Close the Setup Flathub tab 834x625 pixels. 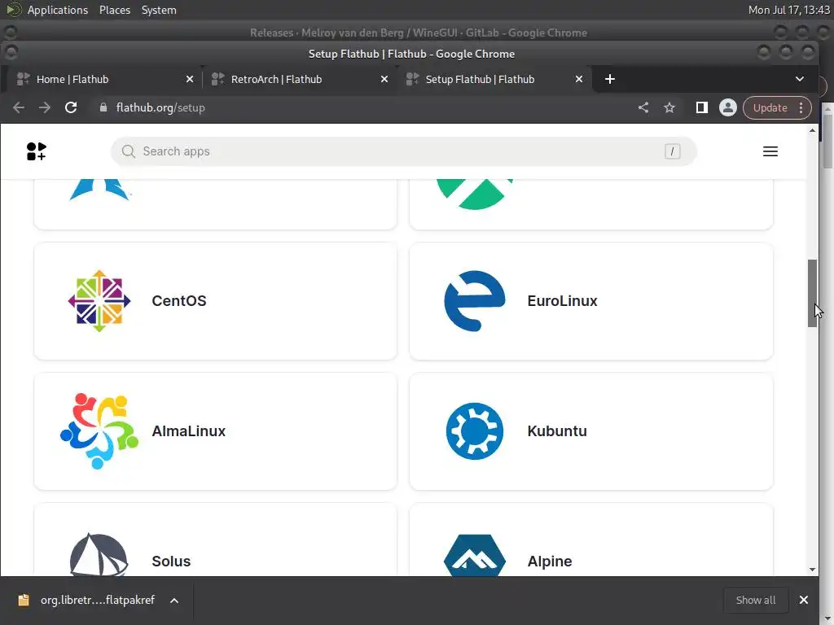[579, 79]
